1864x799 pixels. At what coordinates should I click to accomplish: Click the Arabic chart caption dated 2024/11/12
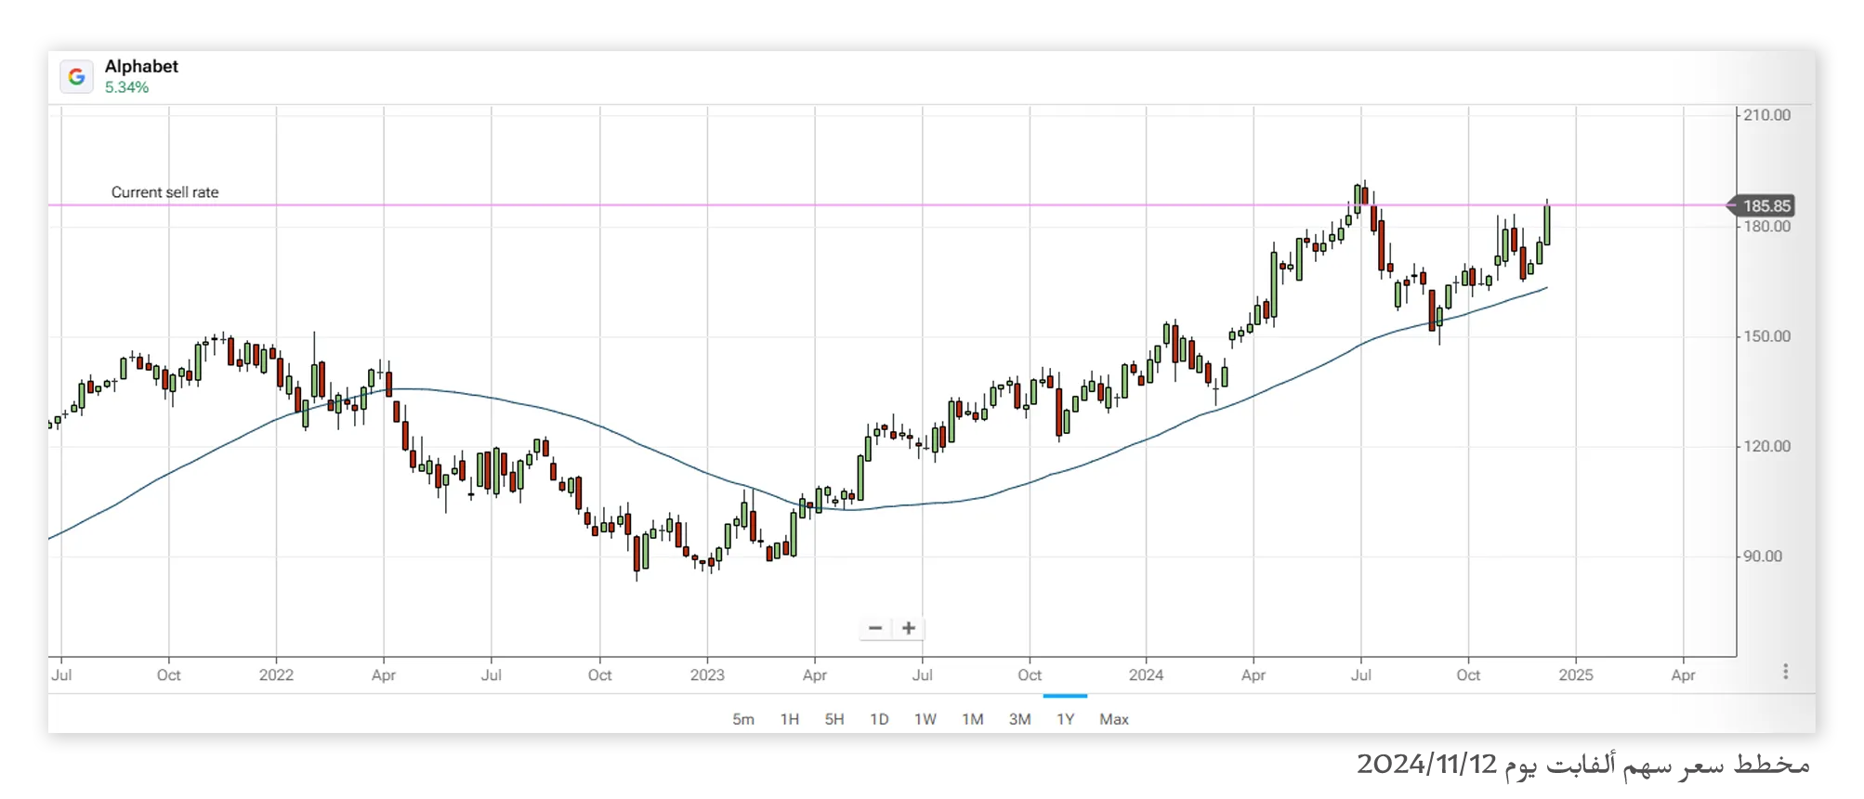[1583, 765]
